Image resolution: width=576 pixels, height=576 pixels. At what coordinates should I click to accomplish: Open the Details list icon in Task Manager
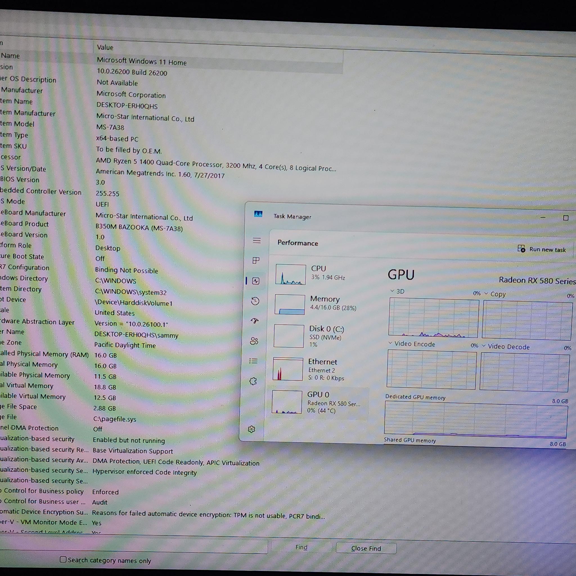[253, 361]
